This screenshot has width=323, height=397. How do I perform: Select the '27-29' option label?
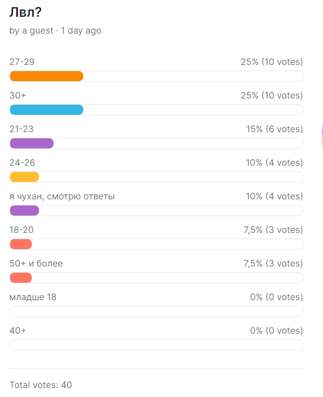[x=22, y=62]
